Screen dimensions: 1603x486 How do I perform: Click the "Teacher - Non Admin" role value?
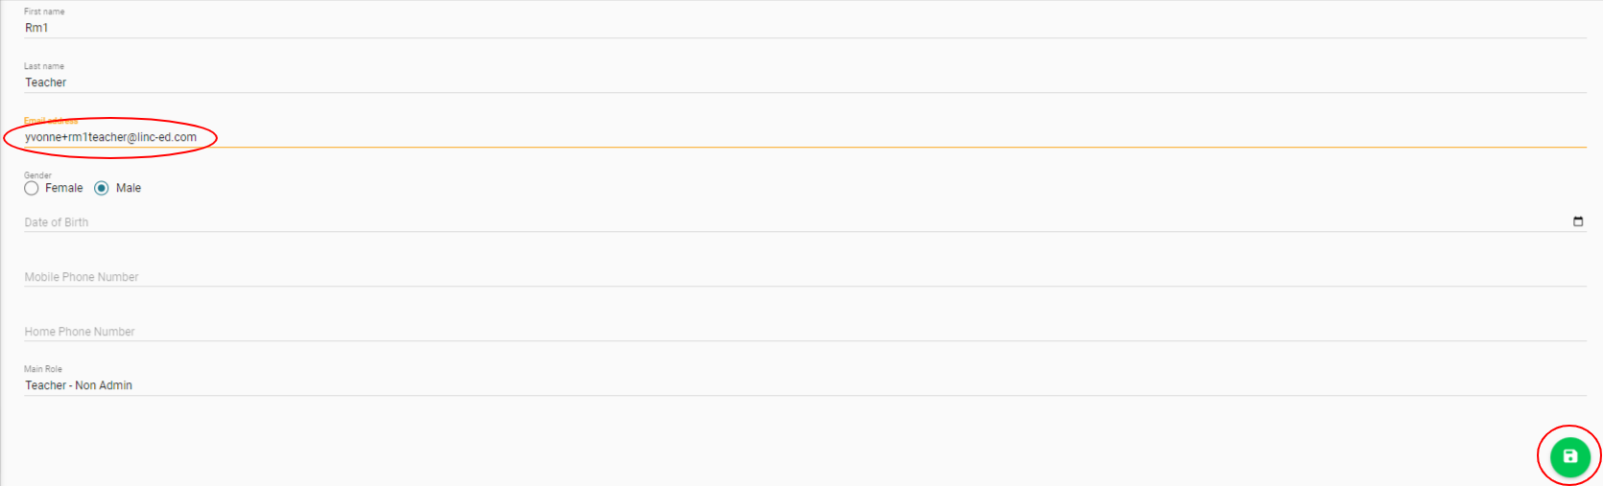tap(79, 385)
